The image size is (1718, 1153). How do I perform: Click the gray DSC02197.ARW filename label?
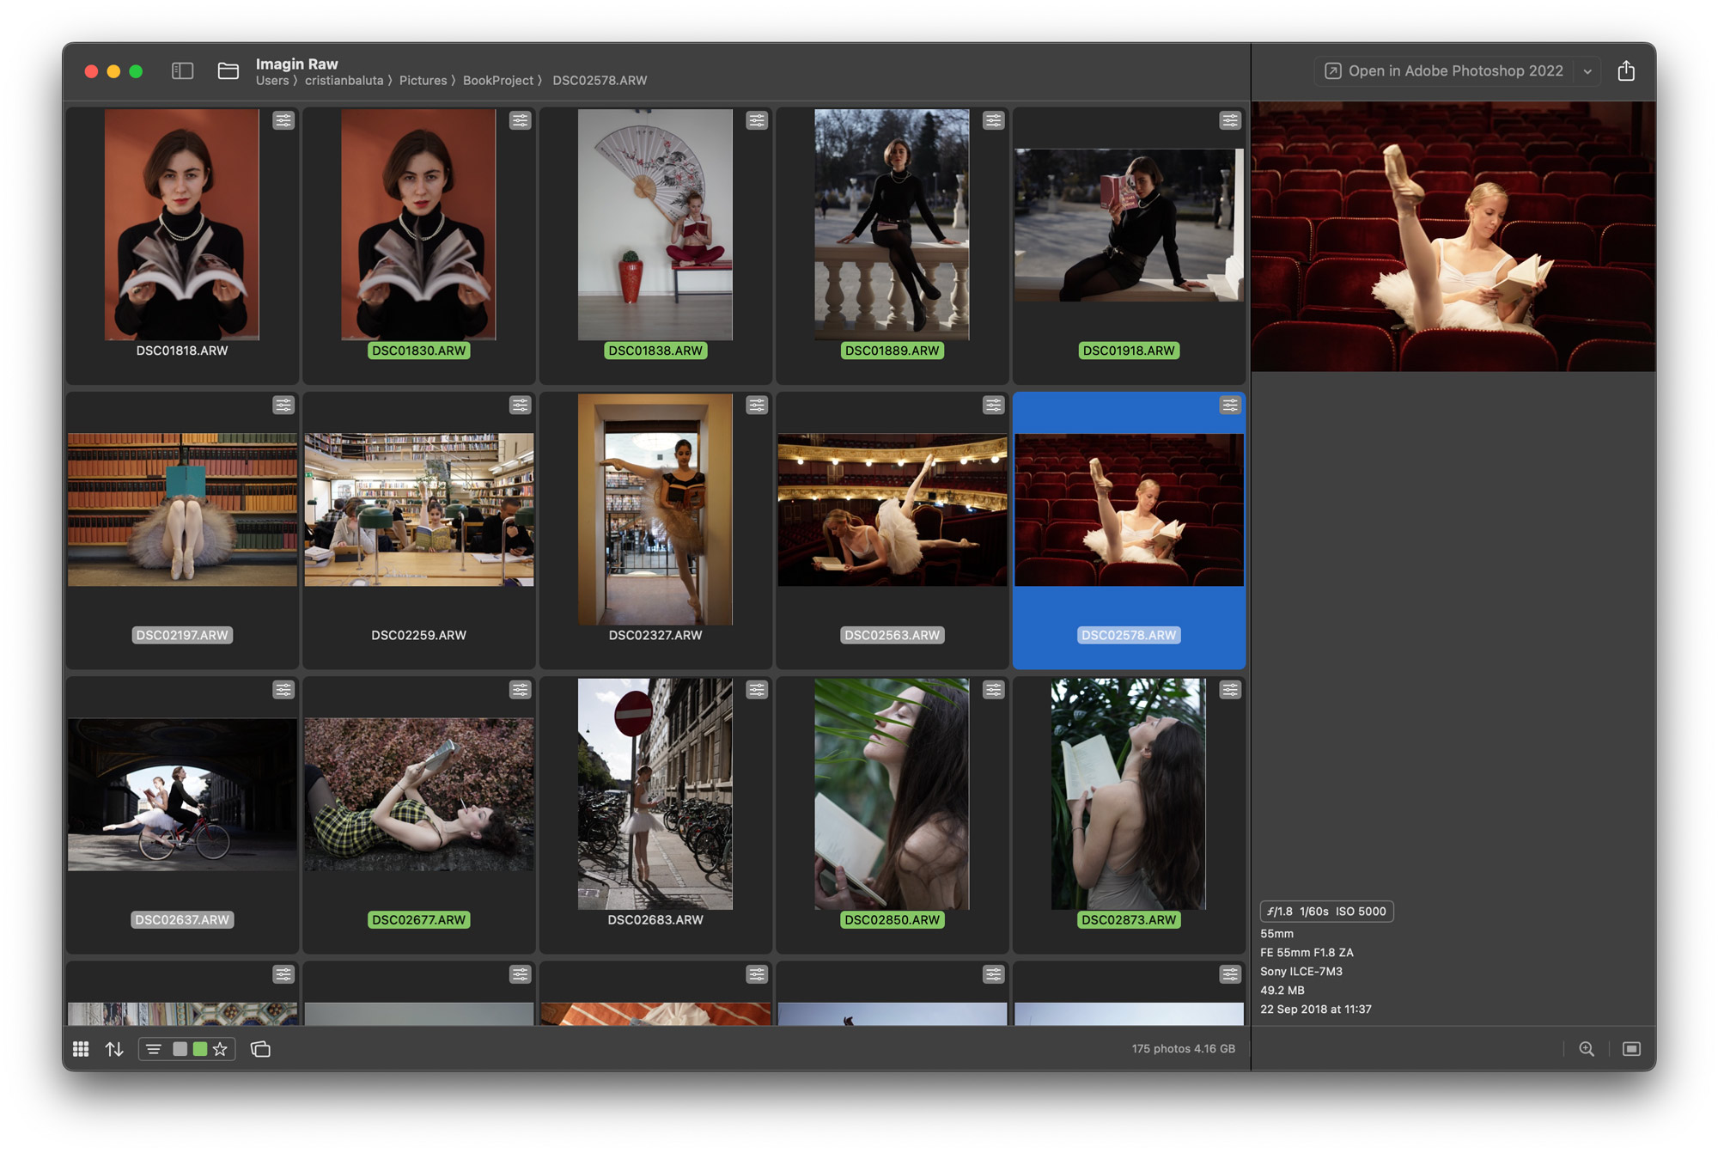coord(182,635)
